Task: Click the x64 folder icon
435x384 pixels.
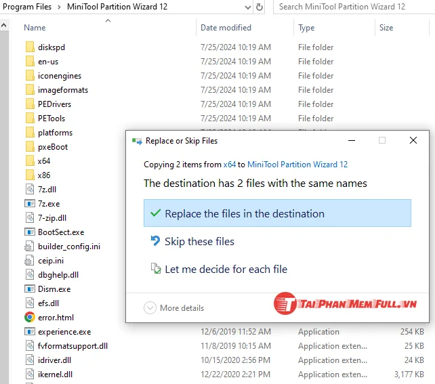Action: pos(30,161)
